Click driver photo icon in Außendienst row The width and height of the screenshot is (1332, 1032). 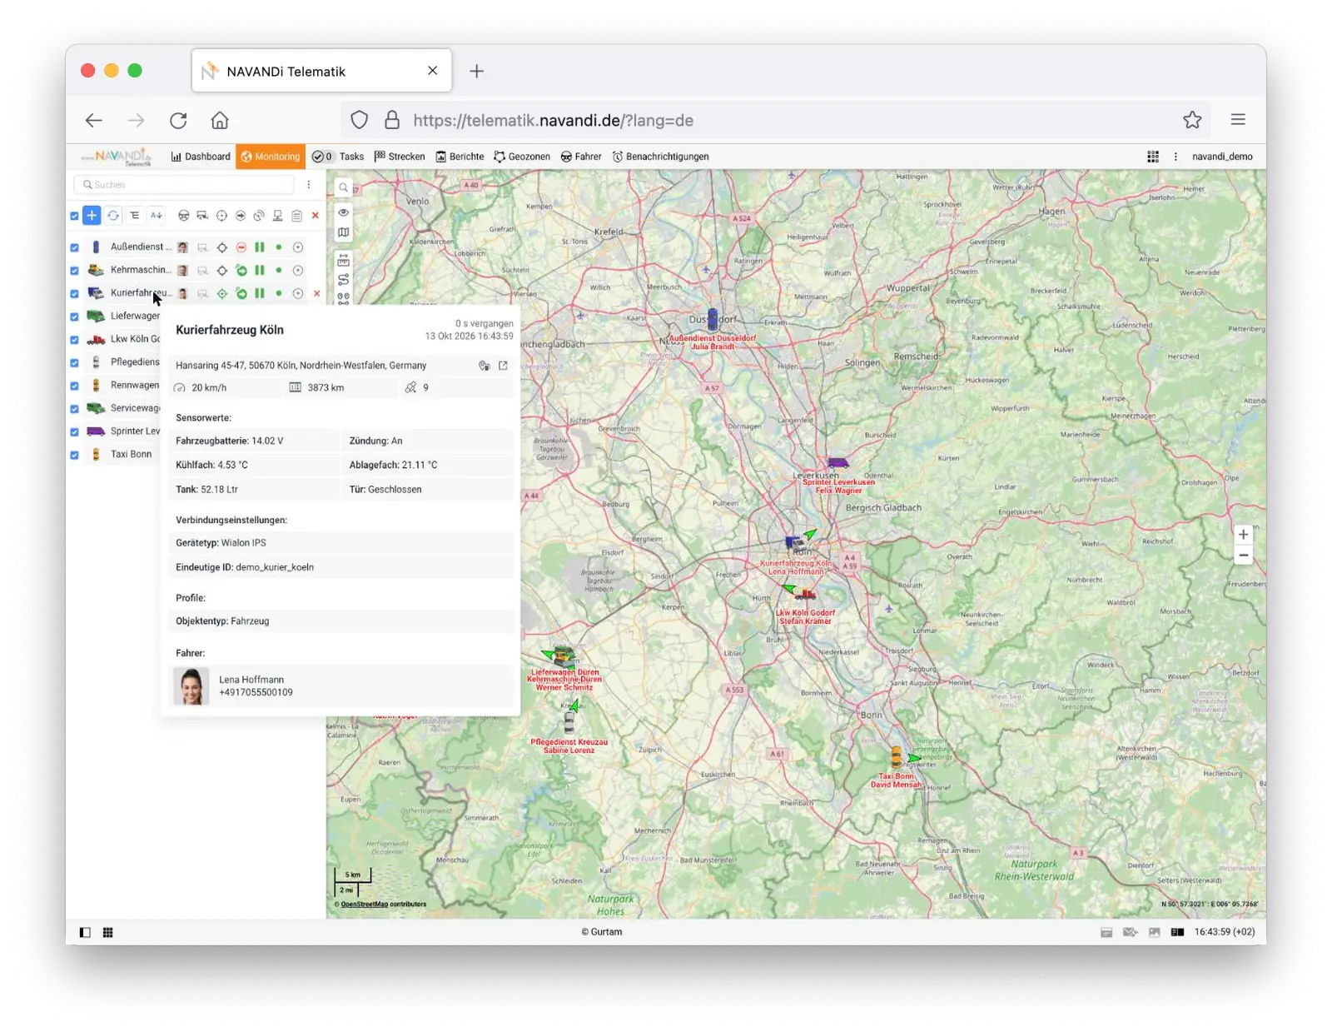(x=182, y=247)
